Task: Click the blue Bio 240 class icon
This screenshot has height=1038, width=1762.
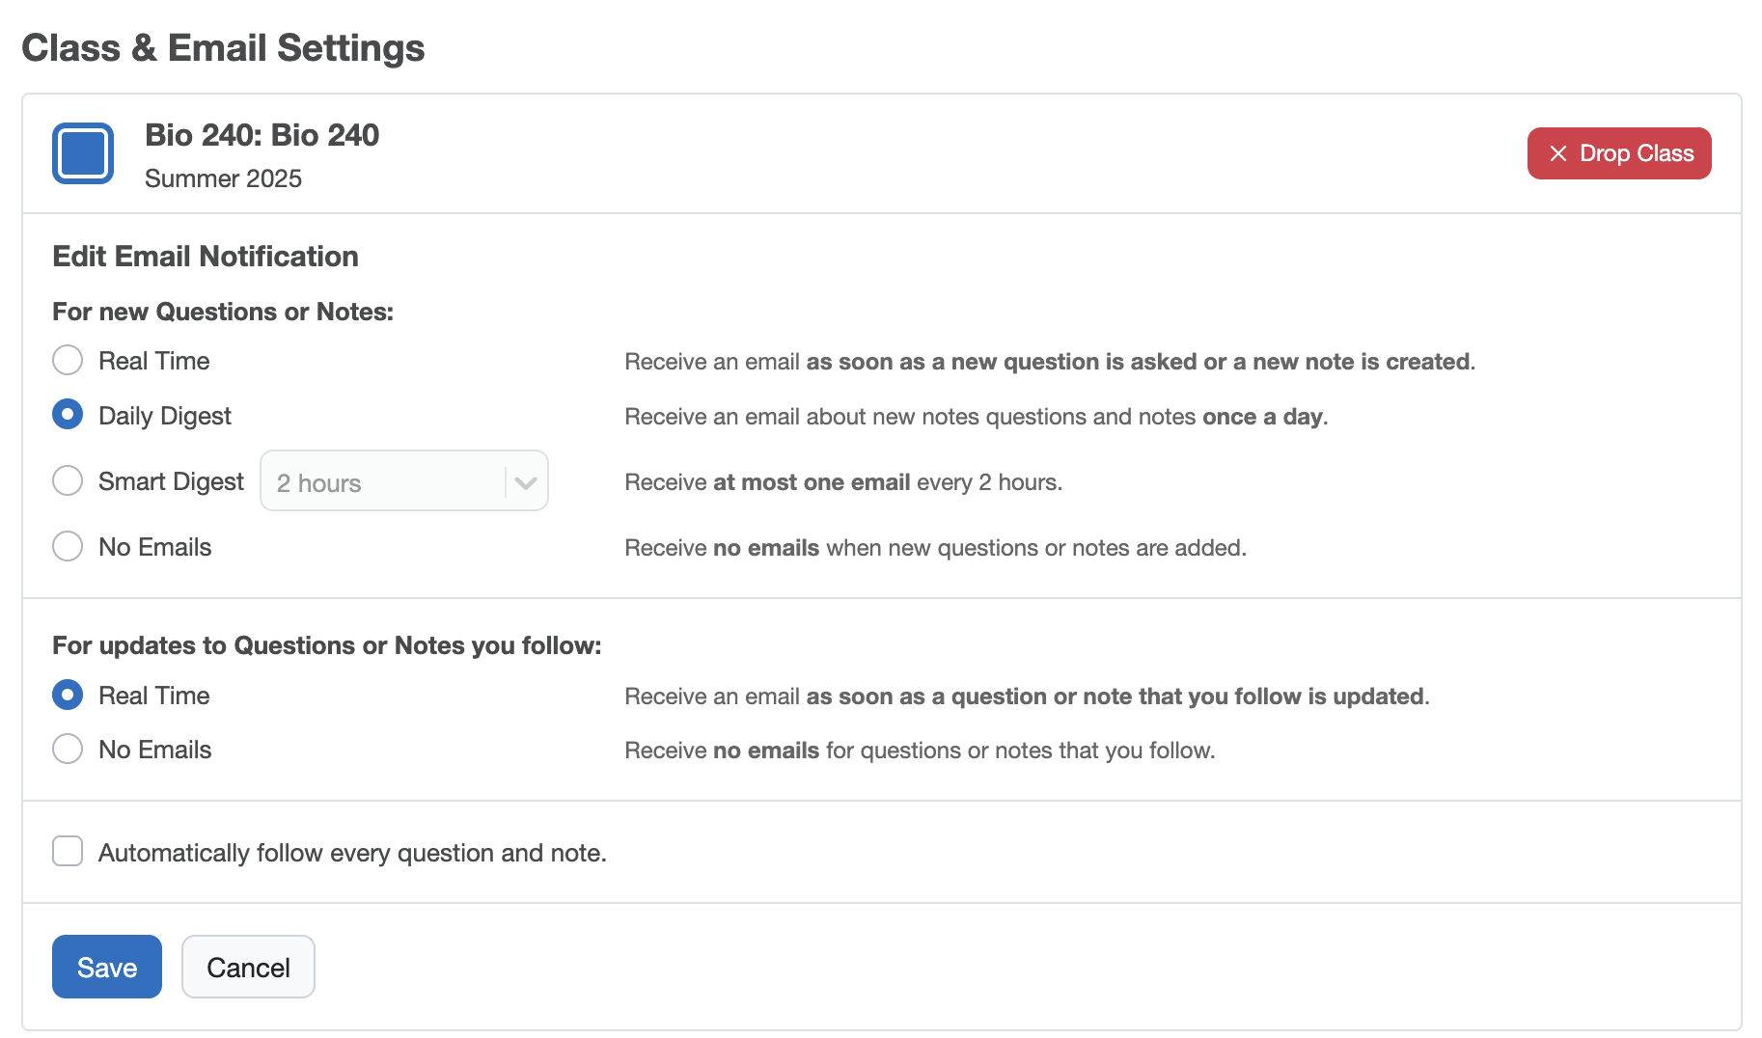Action: (x=83, y=153)
